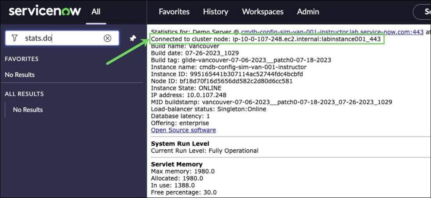Screen dimensions: 431x198
Task: Open the Admin menu
Action: (308, 12)
